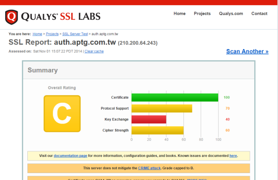Go to Qualys.com from the top menu
278x180 pixels.
click(231, 13)
